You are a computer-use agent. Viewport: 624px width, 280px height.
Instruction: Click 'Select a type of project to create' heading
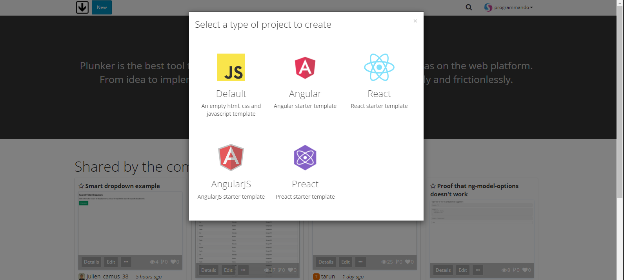(x=263, y=25)
